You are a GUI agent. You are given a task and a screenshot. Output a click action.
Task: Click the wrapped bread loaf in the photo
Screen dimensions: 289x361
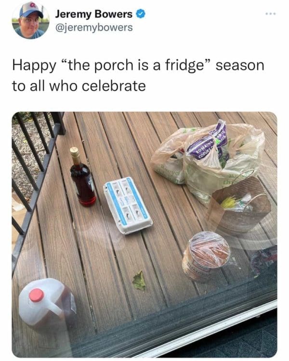pyautogui.click(x=206, y=256)
